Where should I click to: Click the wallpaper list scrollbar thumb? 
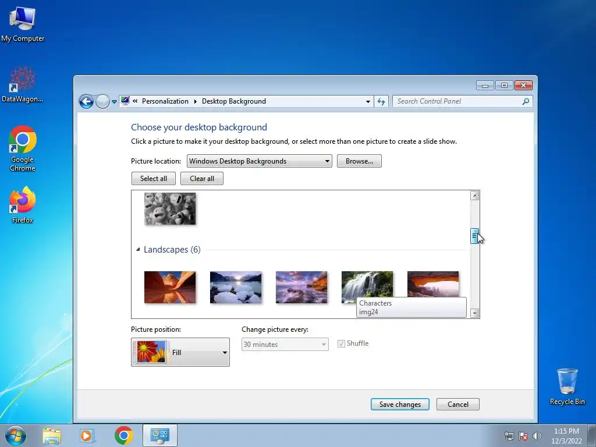(474, 236)
